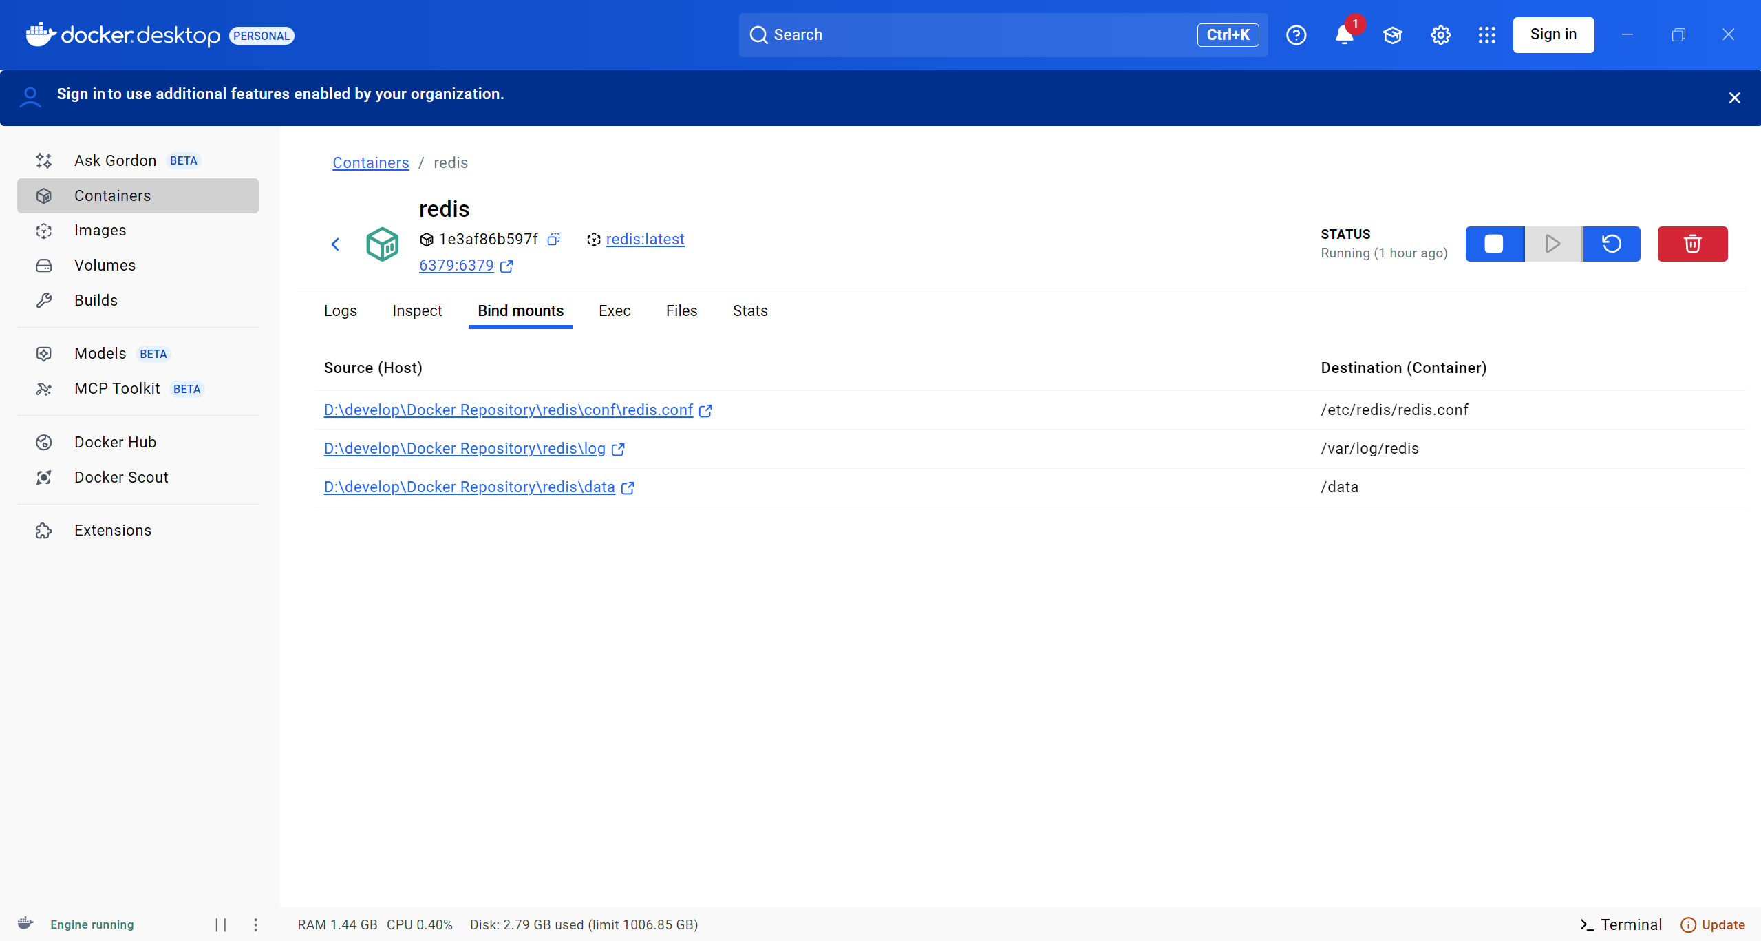This screenshot has width=1761, height=941.
Task: Delete the redis container with the trash button
Action: click(1692, 244)
